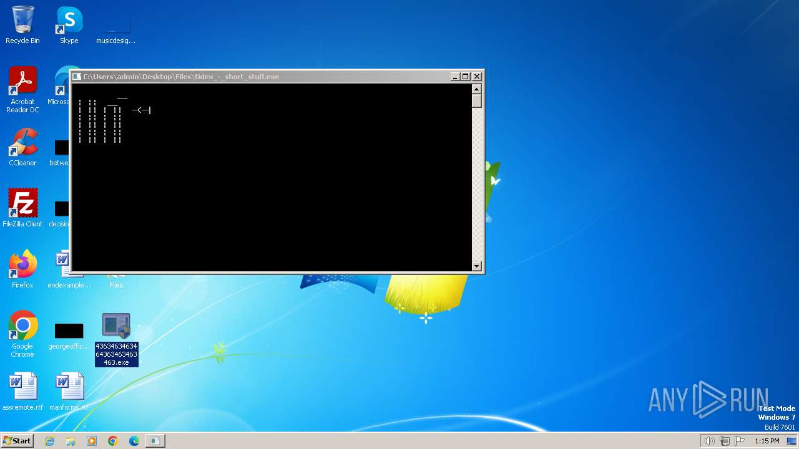Click the console scrollbar thumb
Viewport: 799px width, 449px height.
477,100
